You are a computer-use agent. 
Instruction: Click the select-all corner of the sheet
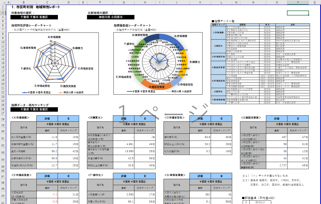click(3, 2)
